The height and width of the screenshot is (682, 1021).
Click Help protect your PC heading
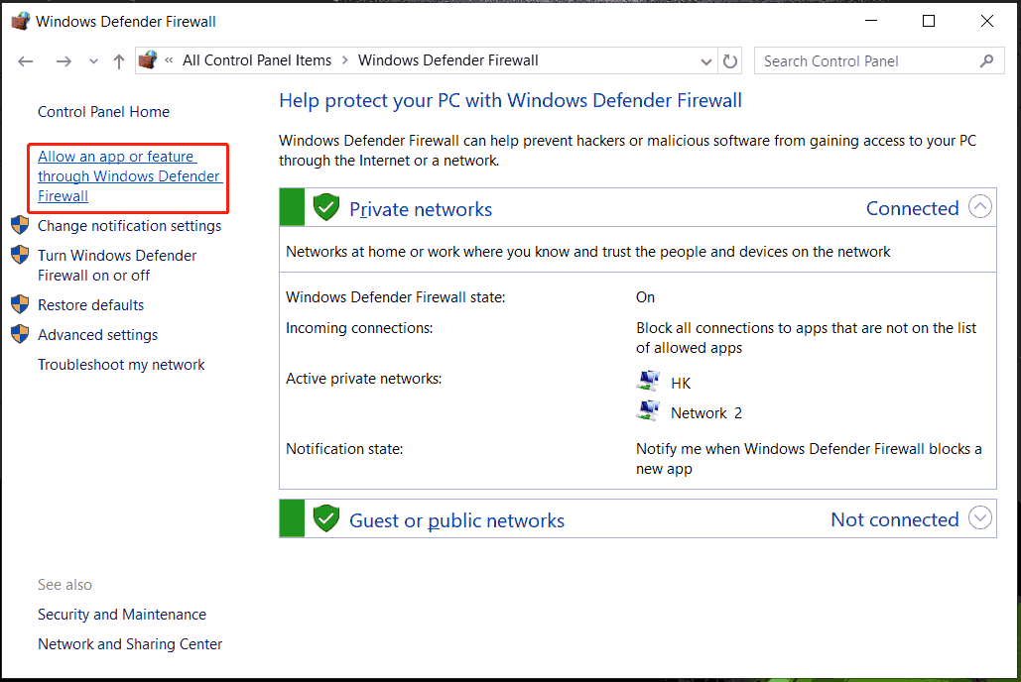(510, 101)
